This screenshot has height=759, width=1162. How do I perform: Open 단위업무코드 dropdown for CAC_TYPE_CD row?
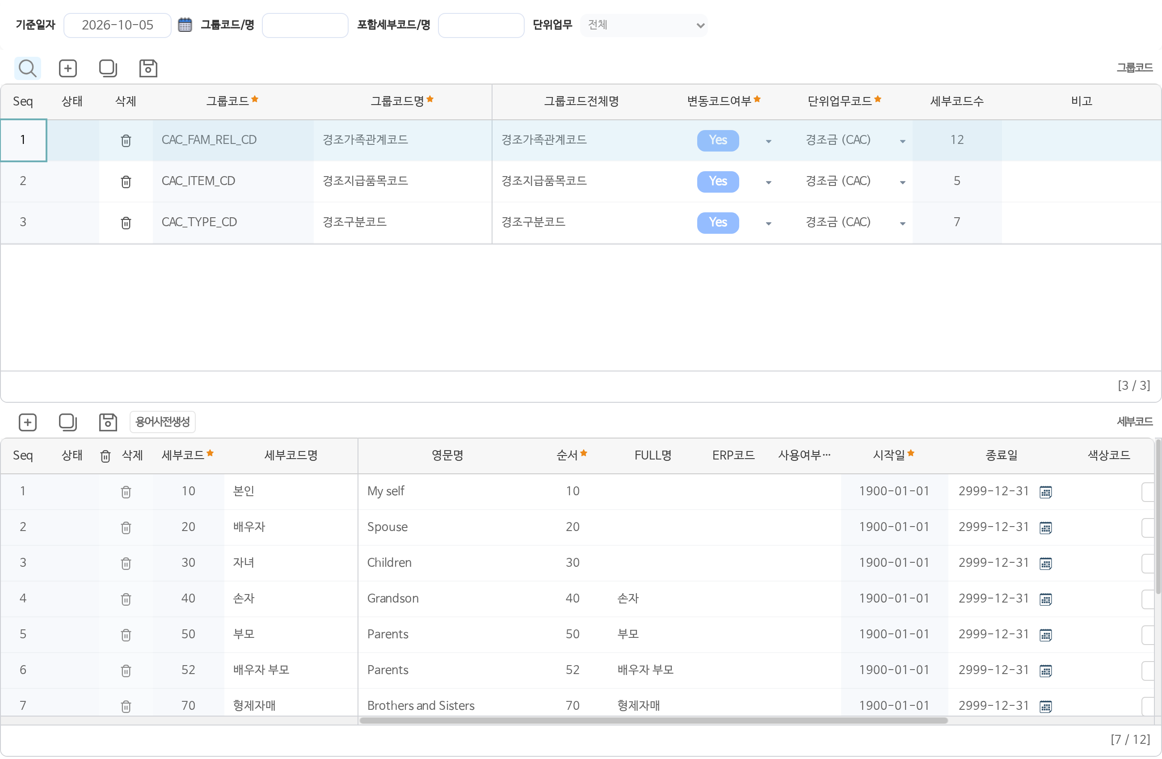point(903,223)
